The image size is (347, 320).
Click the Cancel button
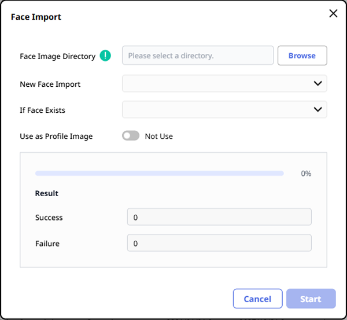257,299
